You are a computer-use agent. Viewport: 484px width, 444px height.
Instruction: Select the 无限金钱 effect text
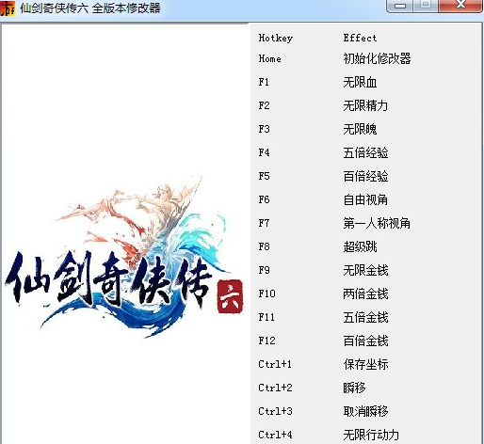point(365,270)
